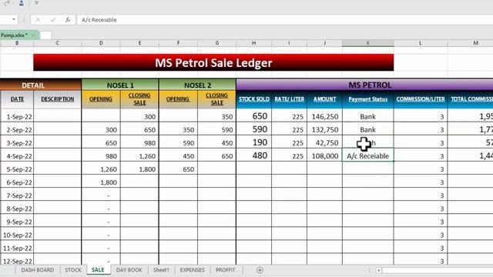The width and height of the screenshot is (493, 277).
Task: Select stock sold cell 190
Action: [254, 142]
